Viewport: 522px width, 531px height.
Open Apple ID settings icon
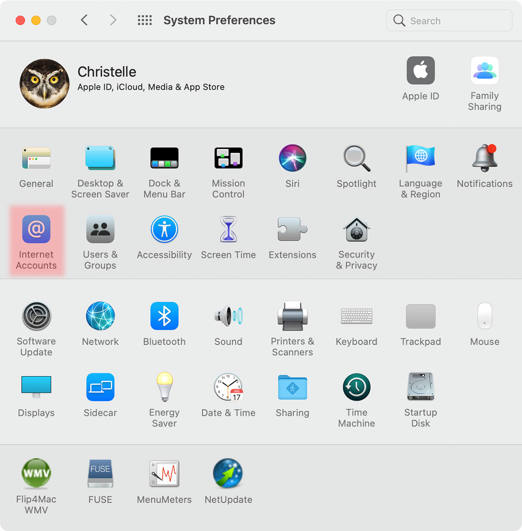421,71
